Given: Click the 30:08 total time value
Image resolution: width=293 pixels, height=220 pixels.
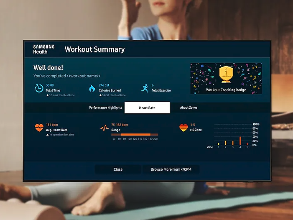Looking at the screenshot, I should point(50,85).
